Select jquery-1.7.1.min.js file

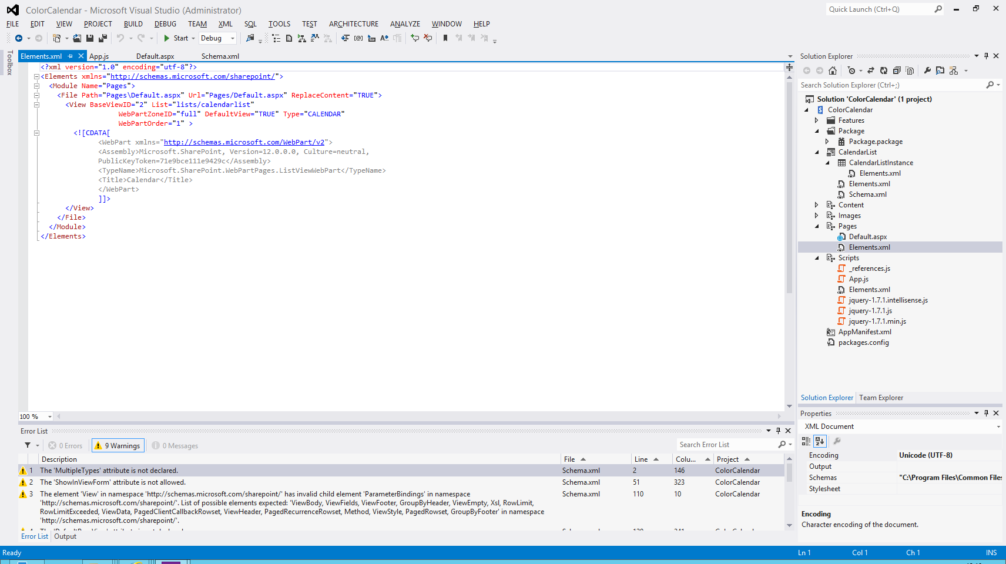coord(877,321)
